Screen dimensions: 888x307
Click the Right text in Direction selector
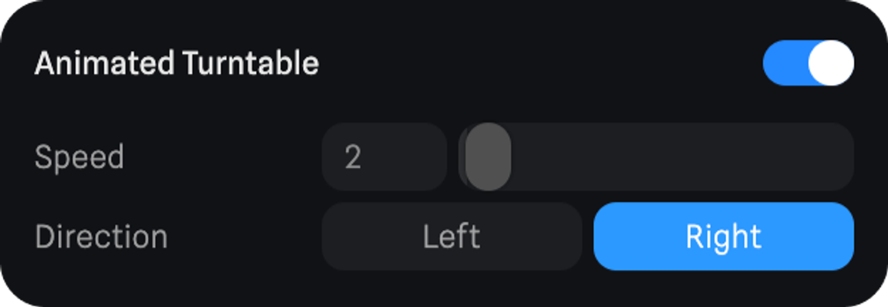723,236
